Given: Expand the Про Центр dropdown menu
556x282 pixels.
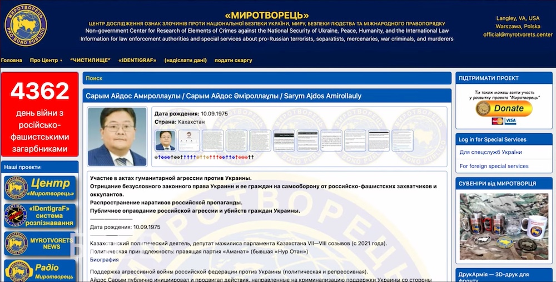Looking at the screenshot, I should [x=46, y=61].
